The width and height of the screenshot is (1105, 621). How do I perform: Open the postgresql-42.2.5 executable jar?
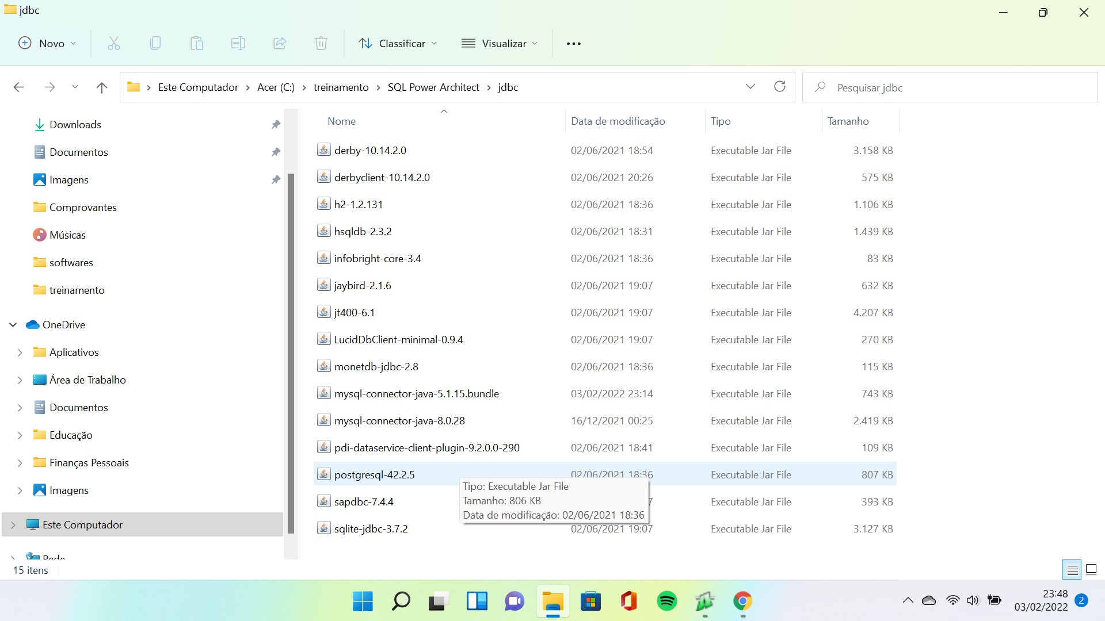click(374, 474)
